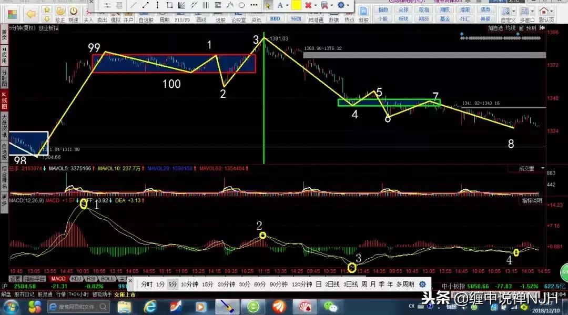The width and height of the screenshot is (568, 315).
Task: Switch chart to 60分 period
Action: coord(259,284)
